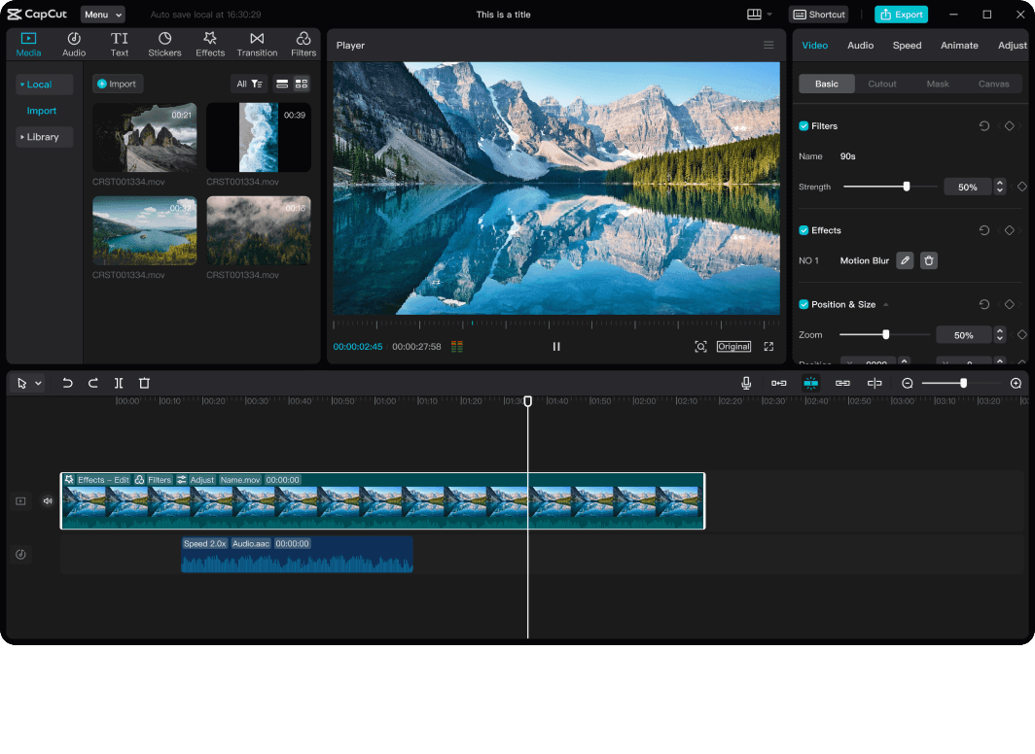
Task: Click the Export button
Action: tap(901, 15)
